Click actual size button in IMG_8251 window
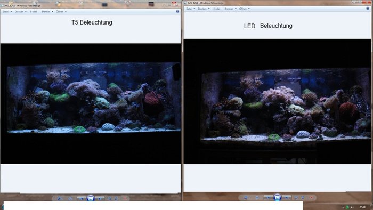 (x=257, y=198)
